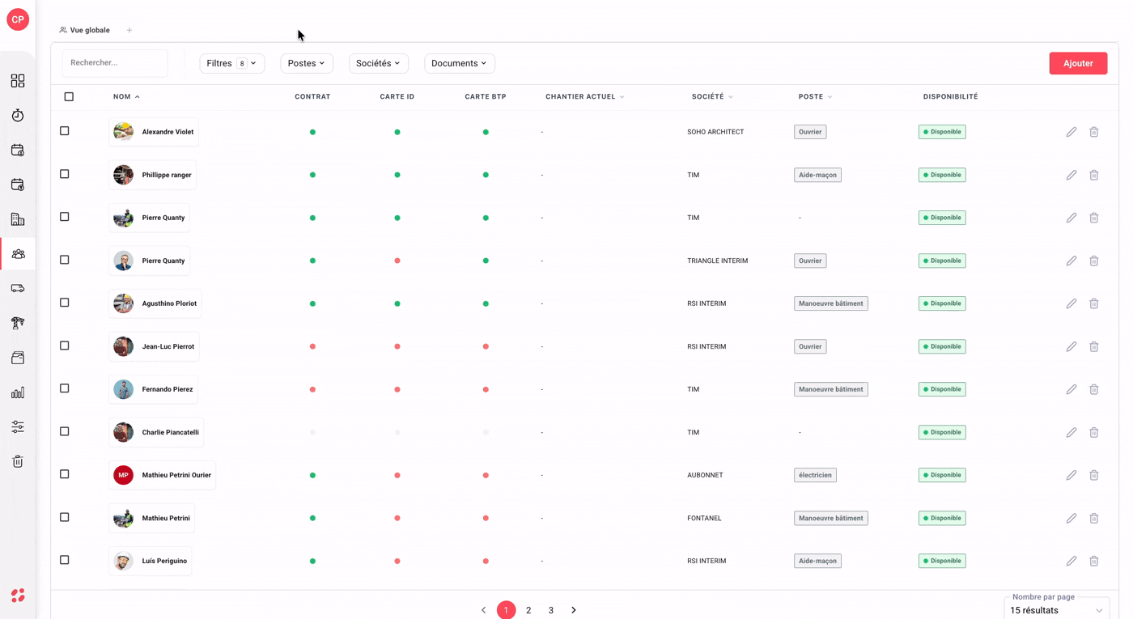This screenshot has width=1133, height=619.
Task: Edit Mathieu Petrini Ourier pencil icon
Action: click(1071, 475)
